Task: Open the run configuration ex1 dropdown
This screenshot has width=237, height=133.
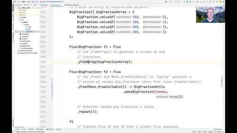Action: click(178, 1)
